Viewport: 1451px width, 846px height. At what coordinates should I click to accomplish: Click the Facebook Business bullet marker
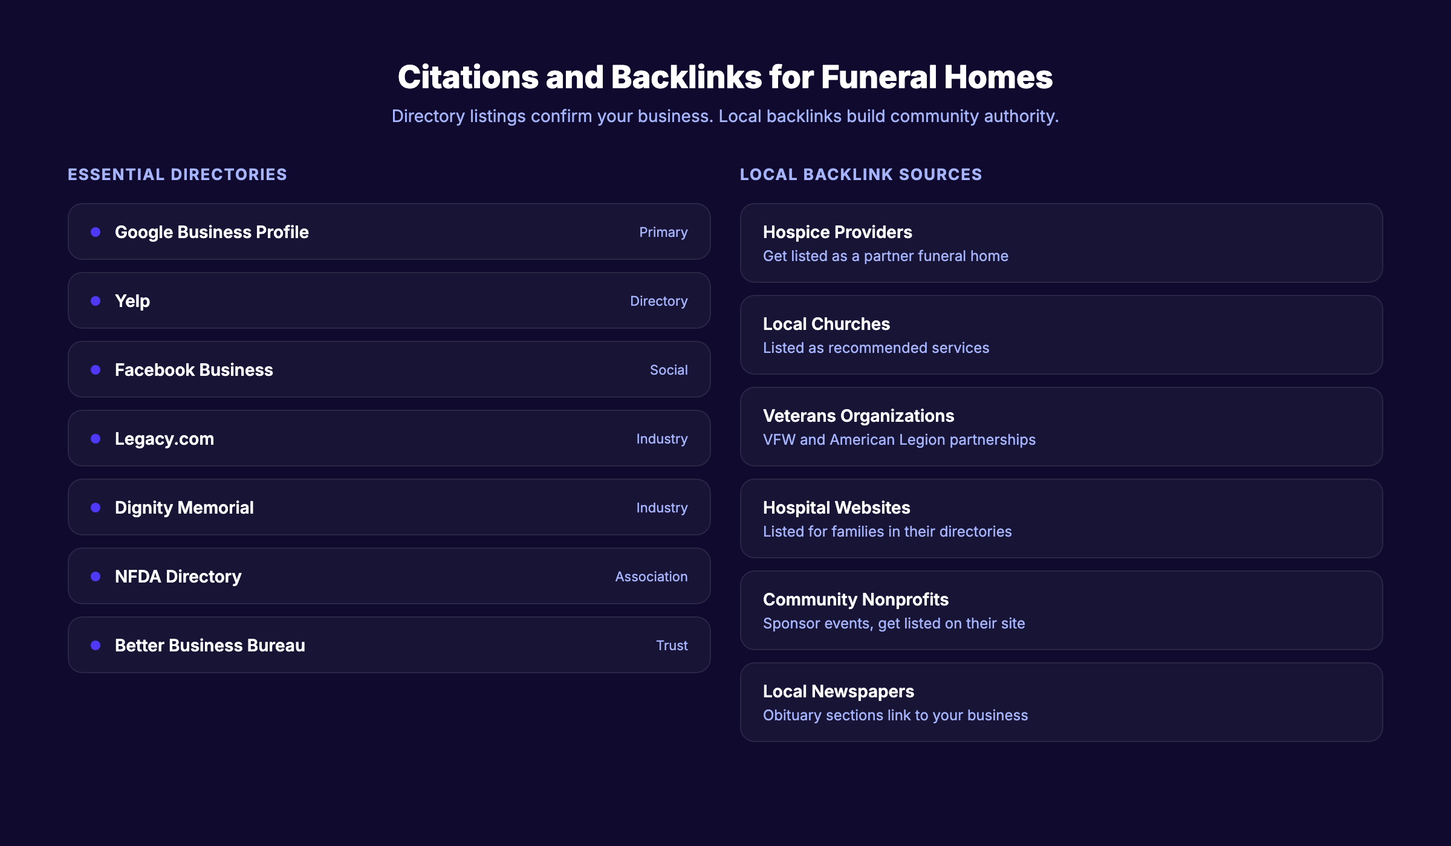96,369
